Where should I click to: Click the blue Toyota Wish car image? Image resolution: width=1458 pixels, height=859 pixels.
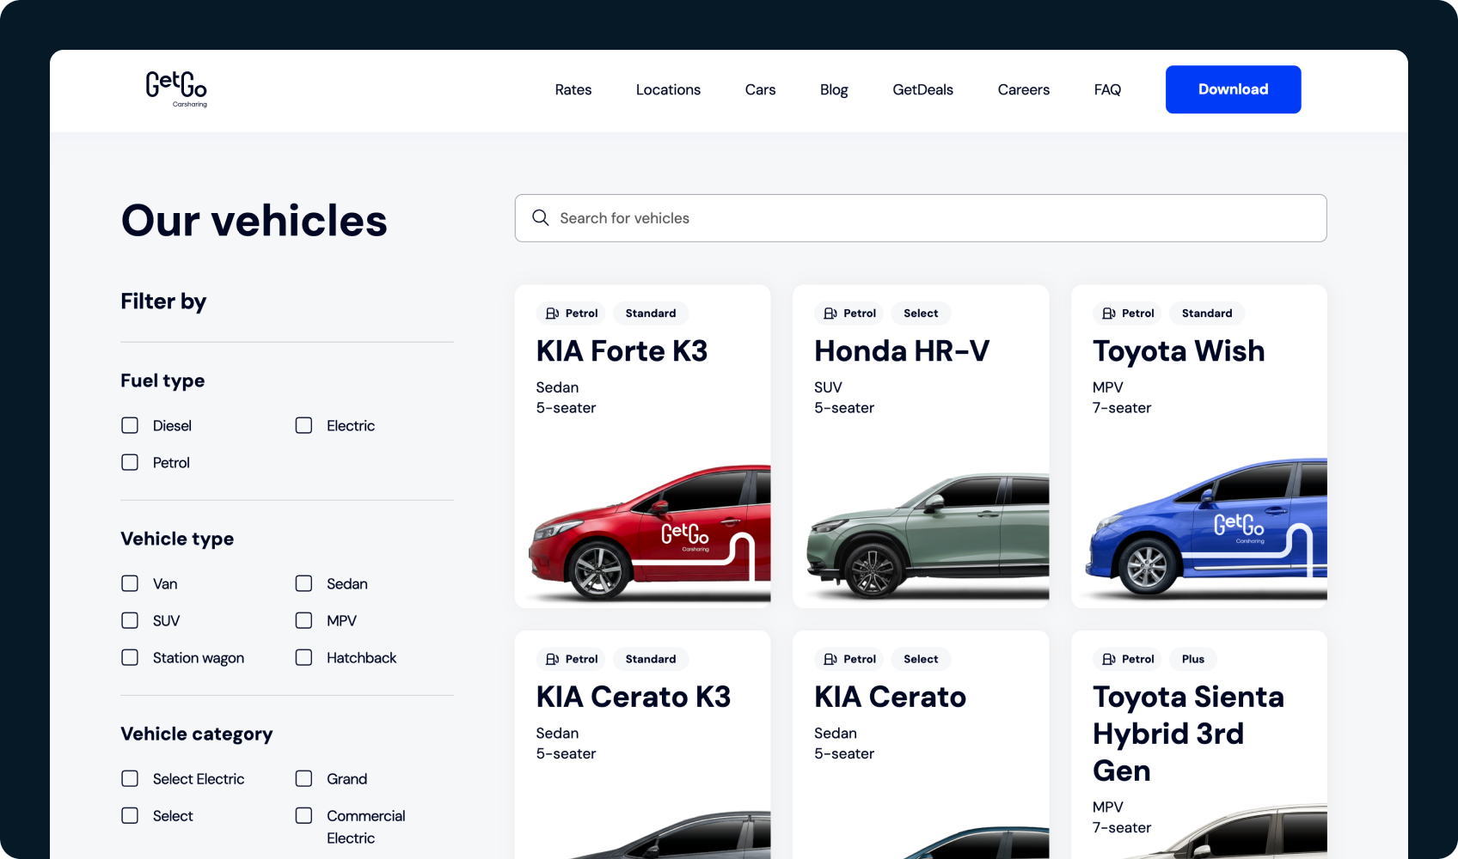point(1205,528)
